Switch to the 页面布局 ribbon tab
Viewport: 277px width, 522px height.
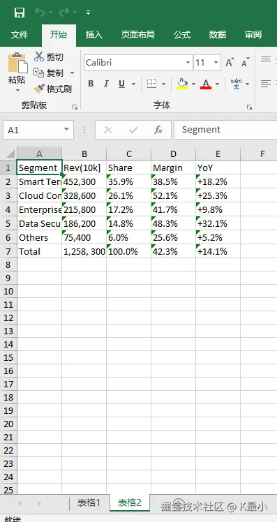138,35
